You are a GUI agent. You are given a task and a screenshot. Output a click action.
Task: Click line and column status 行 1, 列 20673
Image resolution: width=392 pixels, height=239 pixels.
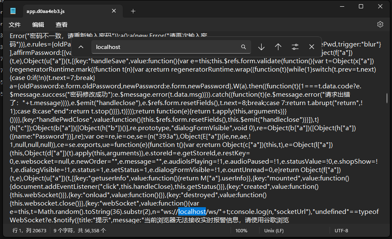[29, 231]
